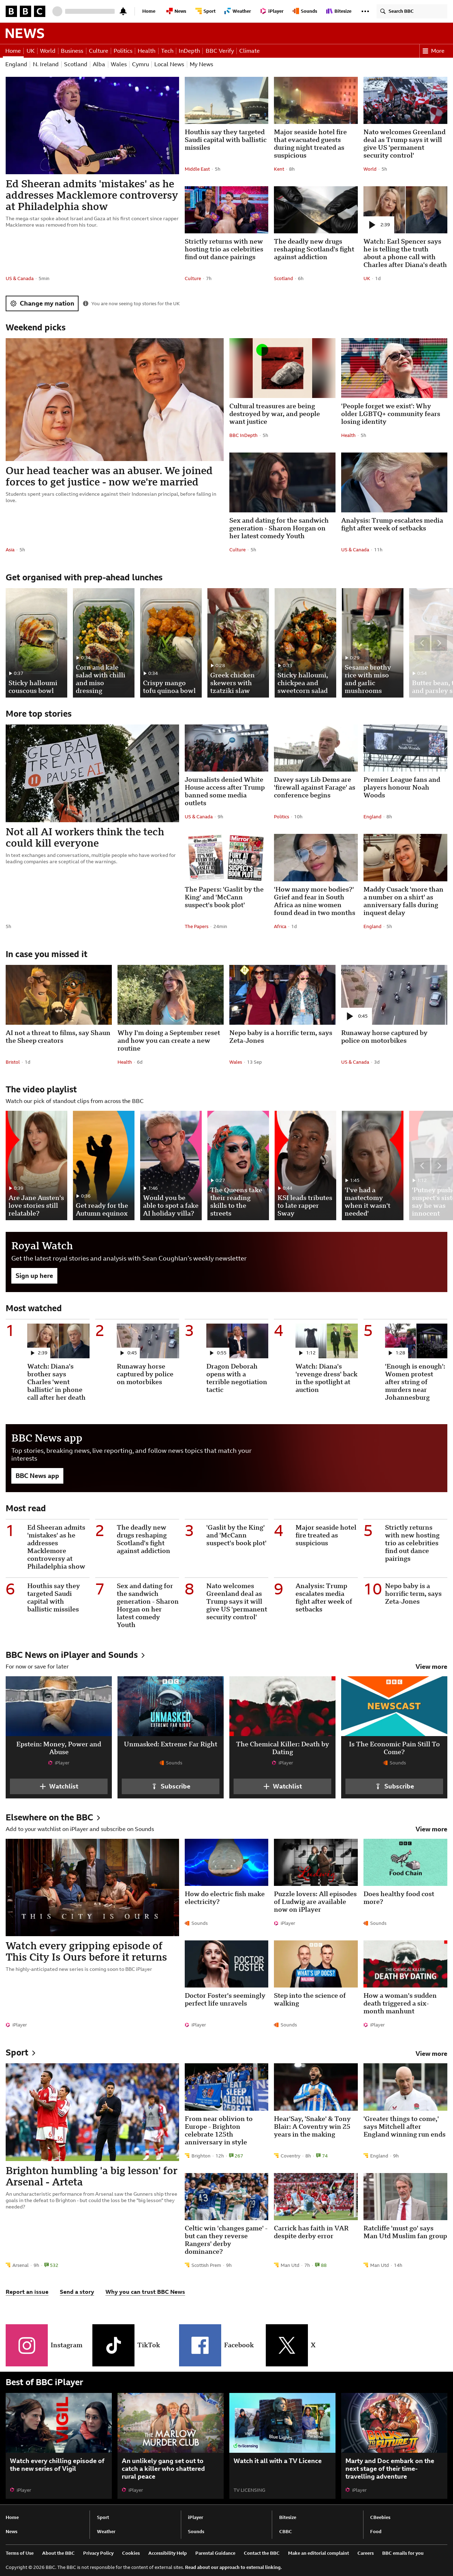The image size is (453, 2576).
Task: Click the Send a story link
Action: pyautogui.click(x=77, y=2292)
